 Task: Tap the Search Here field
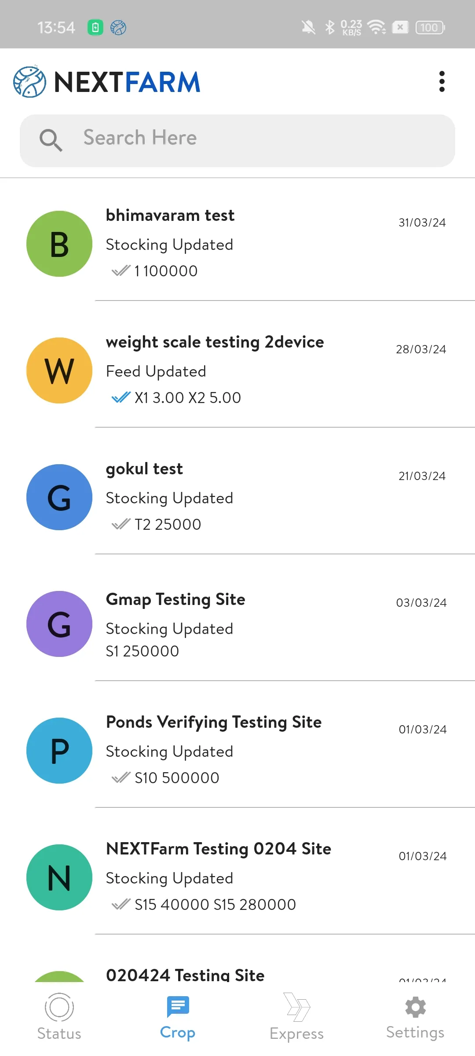[x=264, y=138]
